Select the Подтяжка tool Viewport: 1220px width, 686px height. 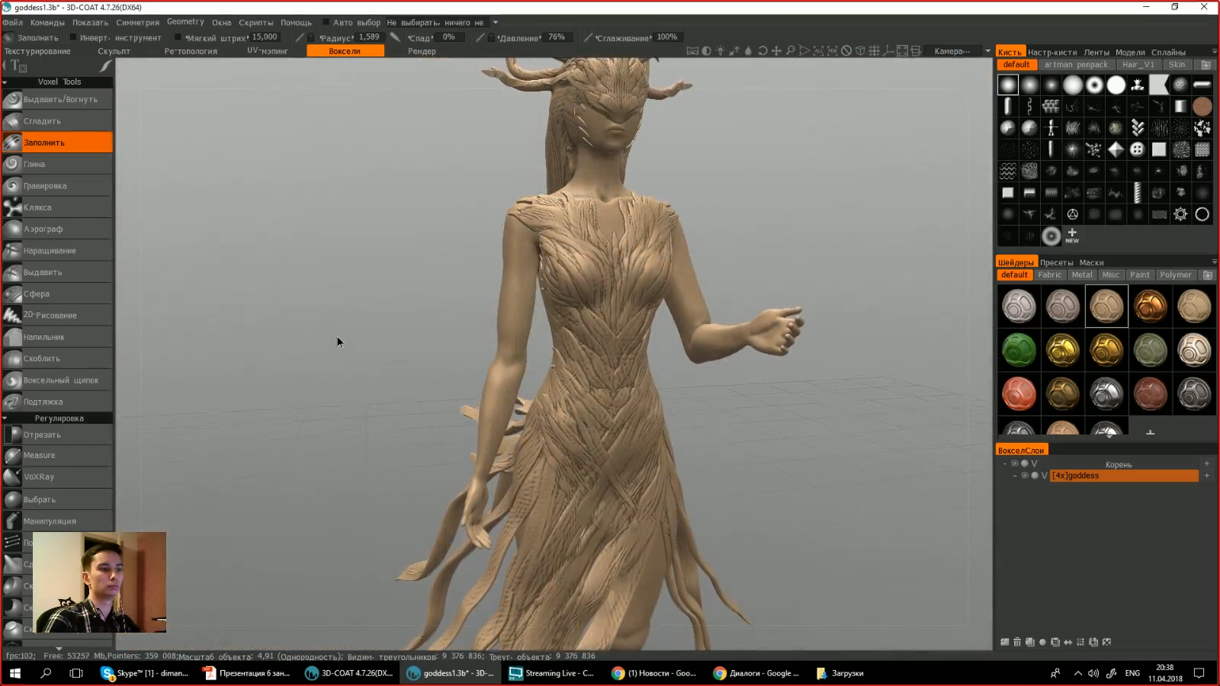(x=57, y=402)
